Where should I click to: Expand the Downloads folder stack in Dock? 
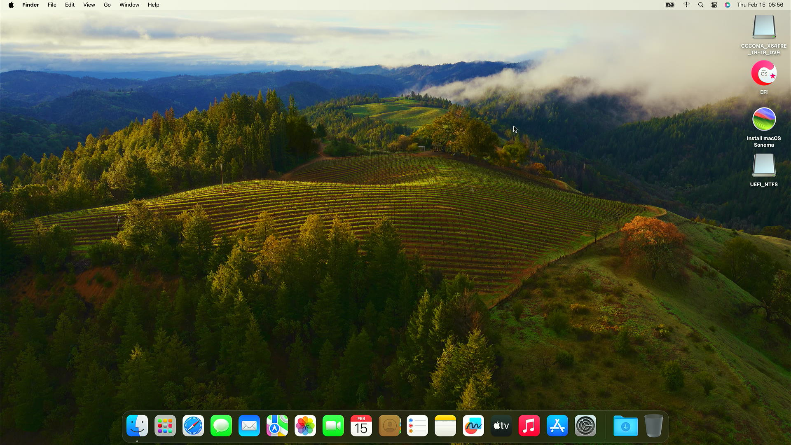coord(625,426)
